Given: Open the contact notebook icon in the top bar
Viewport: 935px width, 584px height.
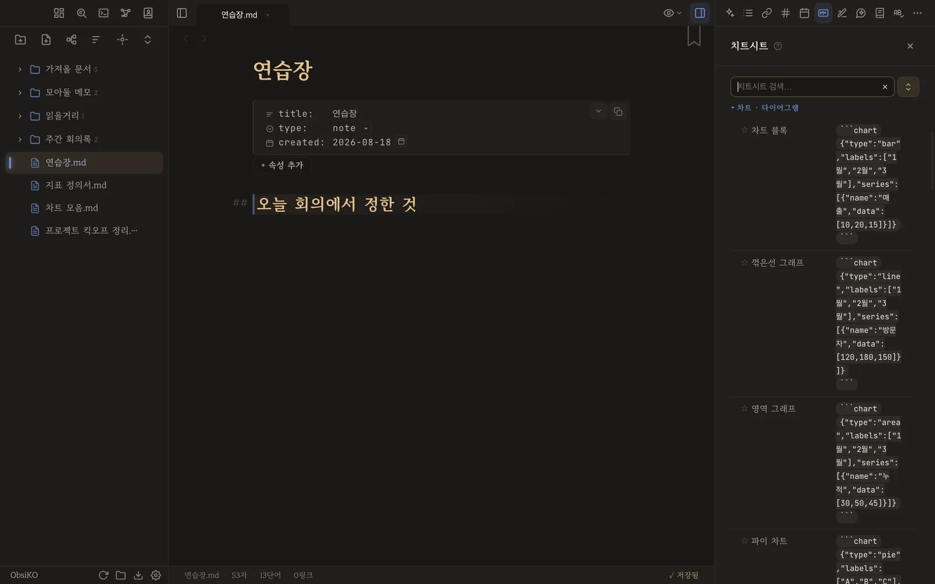Looking at the screenshot, I should pyautogui.click(x=148, y=13).
